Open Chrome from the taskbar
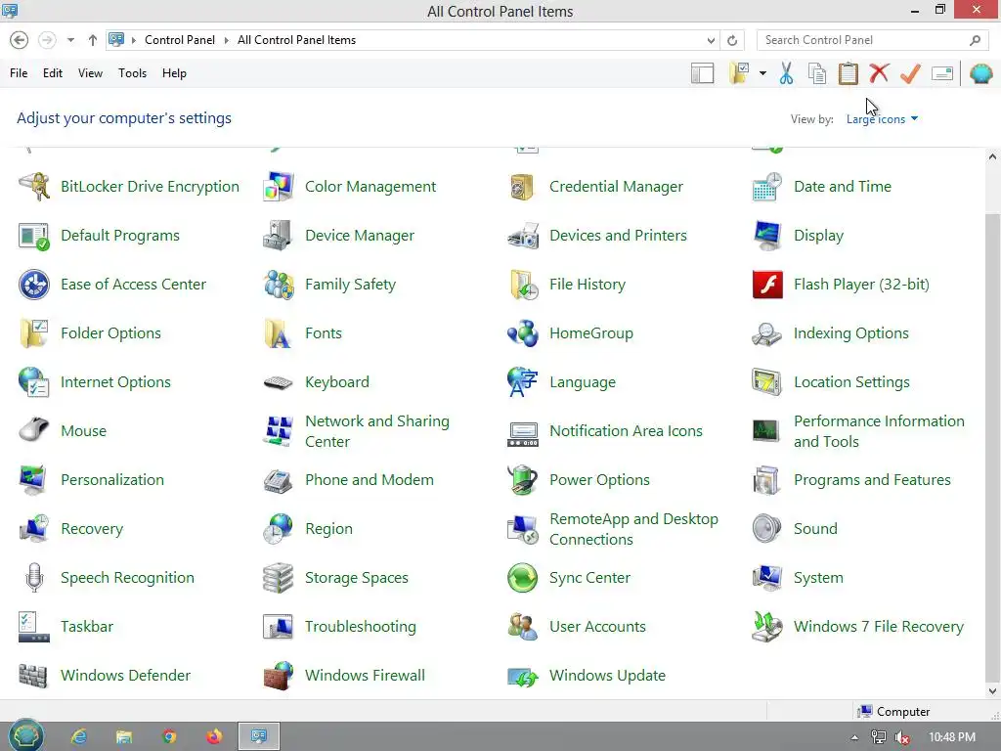The width and height of the screenshot is (1001, 751). [x=169, y=737]
